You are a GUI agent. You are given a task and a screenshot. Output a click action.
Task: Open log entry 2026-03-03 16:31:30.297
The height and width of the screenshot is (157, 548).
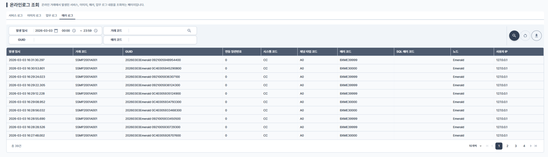pyautogui.click(x=26, y=60)
